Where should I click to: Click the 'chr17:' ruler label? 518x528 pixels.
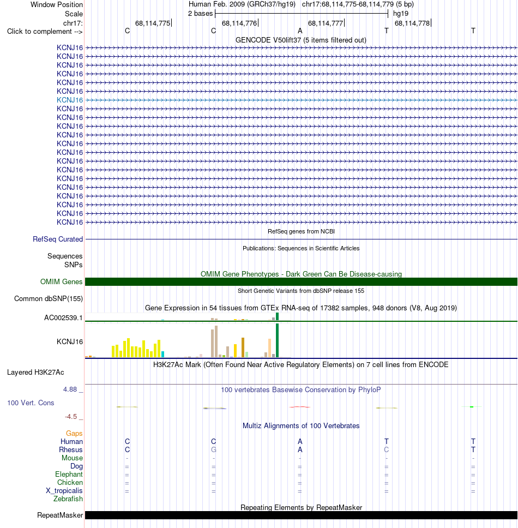73,23
